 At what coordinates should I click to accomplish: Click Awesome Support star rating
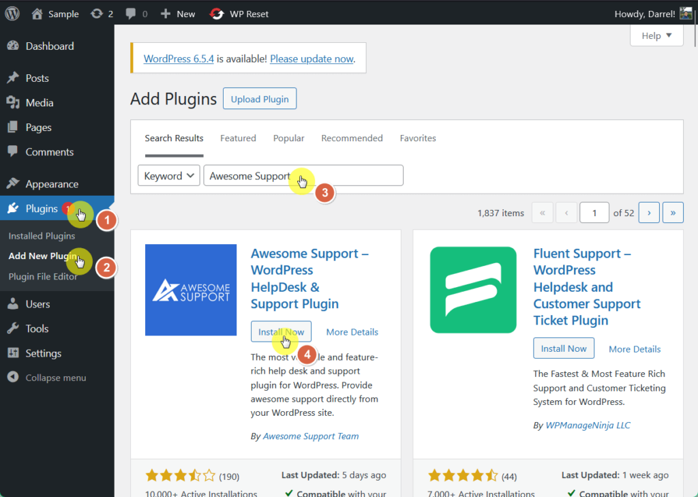click(180, 476)
